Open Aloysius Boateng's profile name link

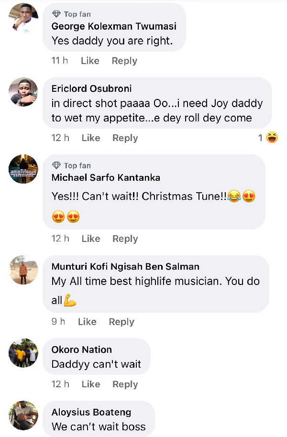[x=91, y=412]
